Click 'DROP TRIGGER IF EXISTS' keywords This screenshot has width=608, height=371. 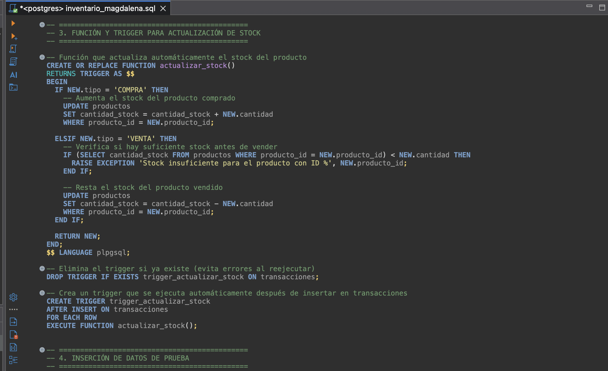[x=92, y=277]
